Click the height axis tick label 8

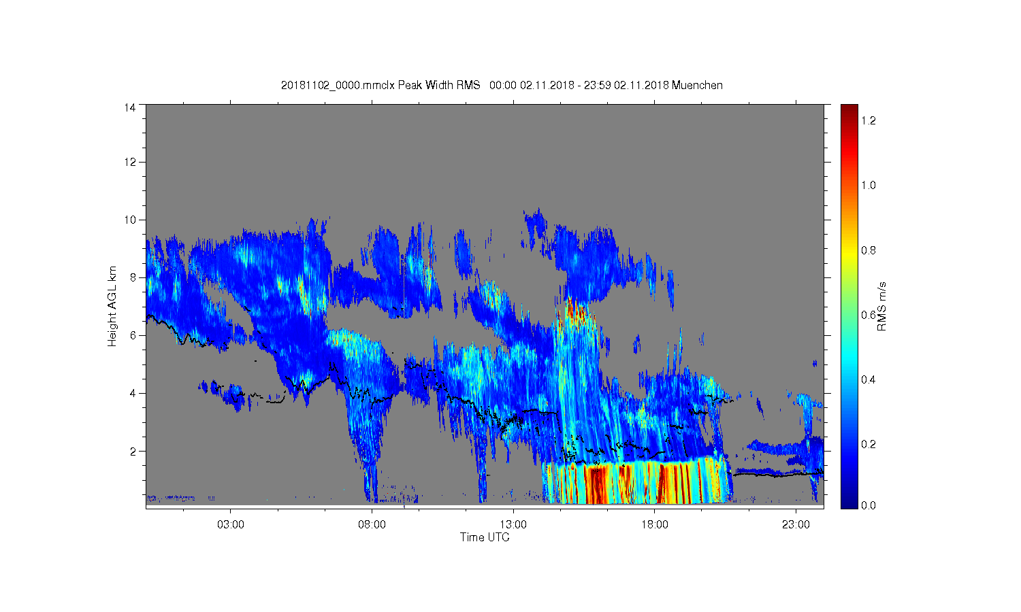click(132, 277)
